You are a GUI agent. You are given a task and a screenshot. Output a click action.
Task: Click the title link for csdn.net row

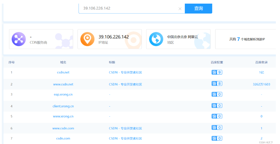coord(125,72)
